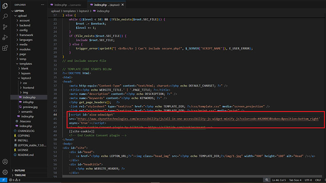This screenshot has width=326, height=183.
Task: Collapse the templates folder
Action: pos(25,64)
